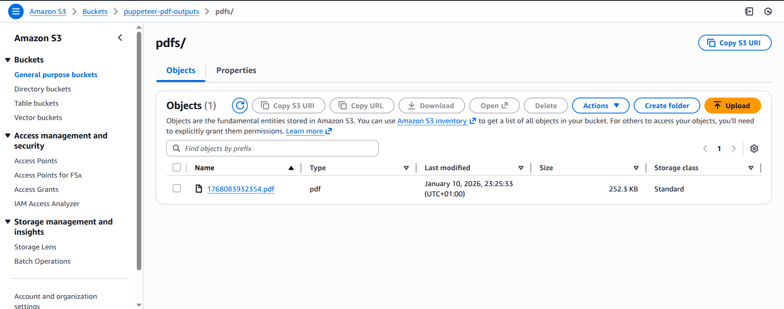Viewport: 784px width, 309px height.
Task: Click sidebar scroll-up arrow
Action: point(139,27)
